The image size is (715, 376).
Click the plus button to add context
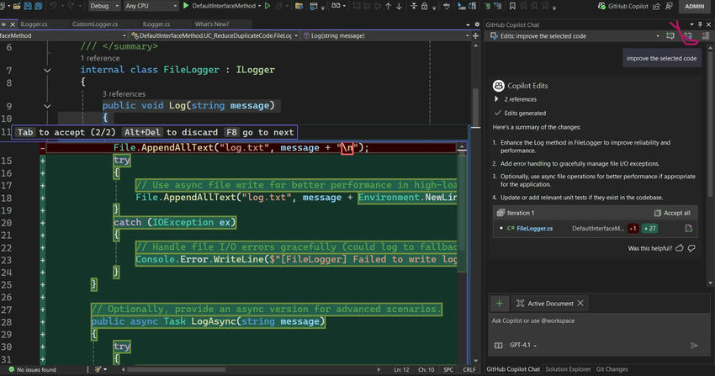[x=499, y=303]
